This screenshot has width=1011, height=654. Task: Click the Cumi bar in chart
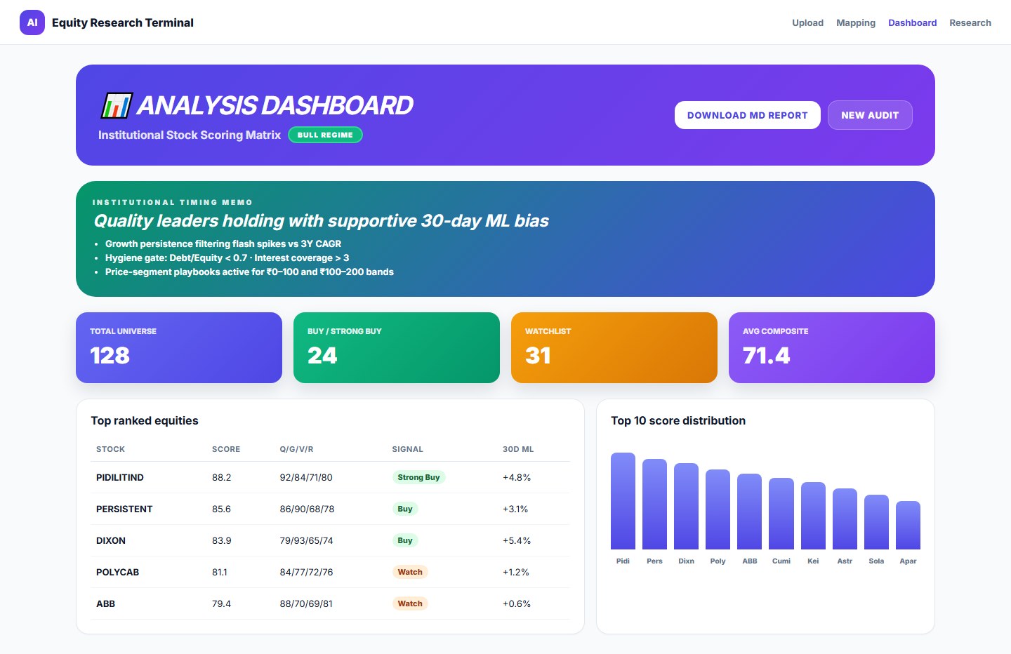pos(781,514)
